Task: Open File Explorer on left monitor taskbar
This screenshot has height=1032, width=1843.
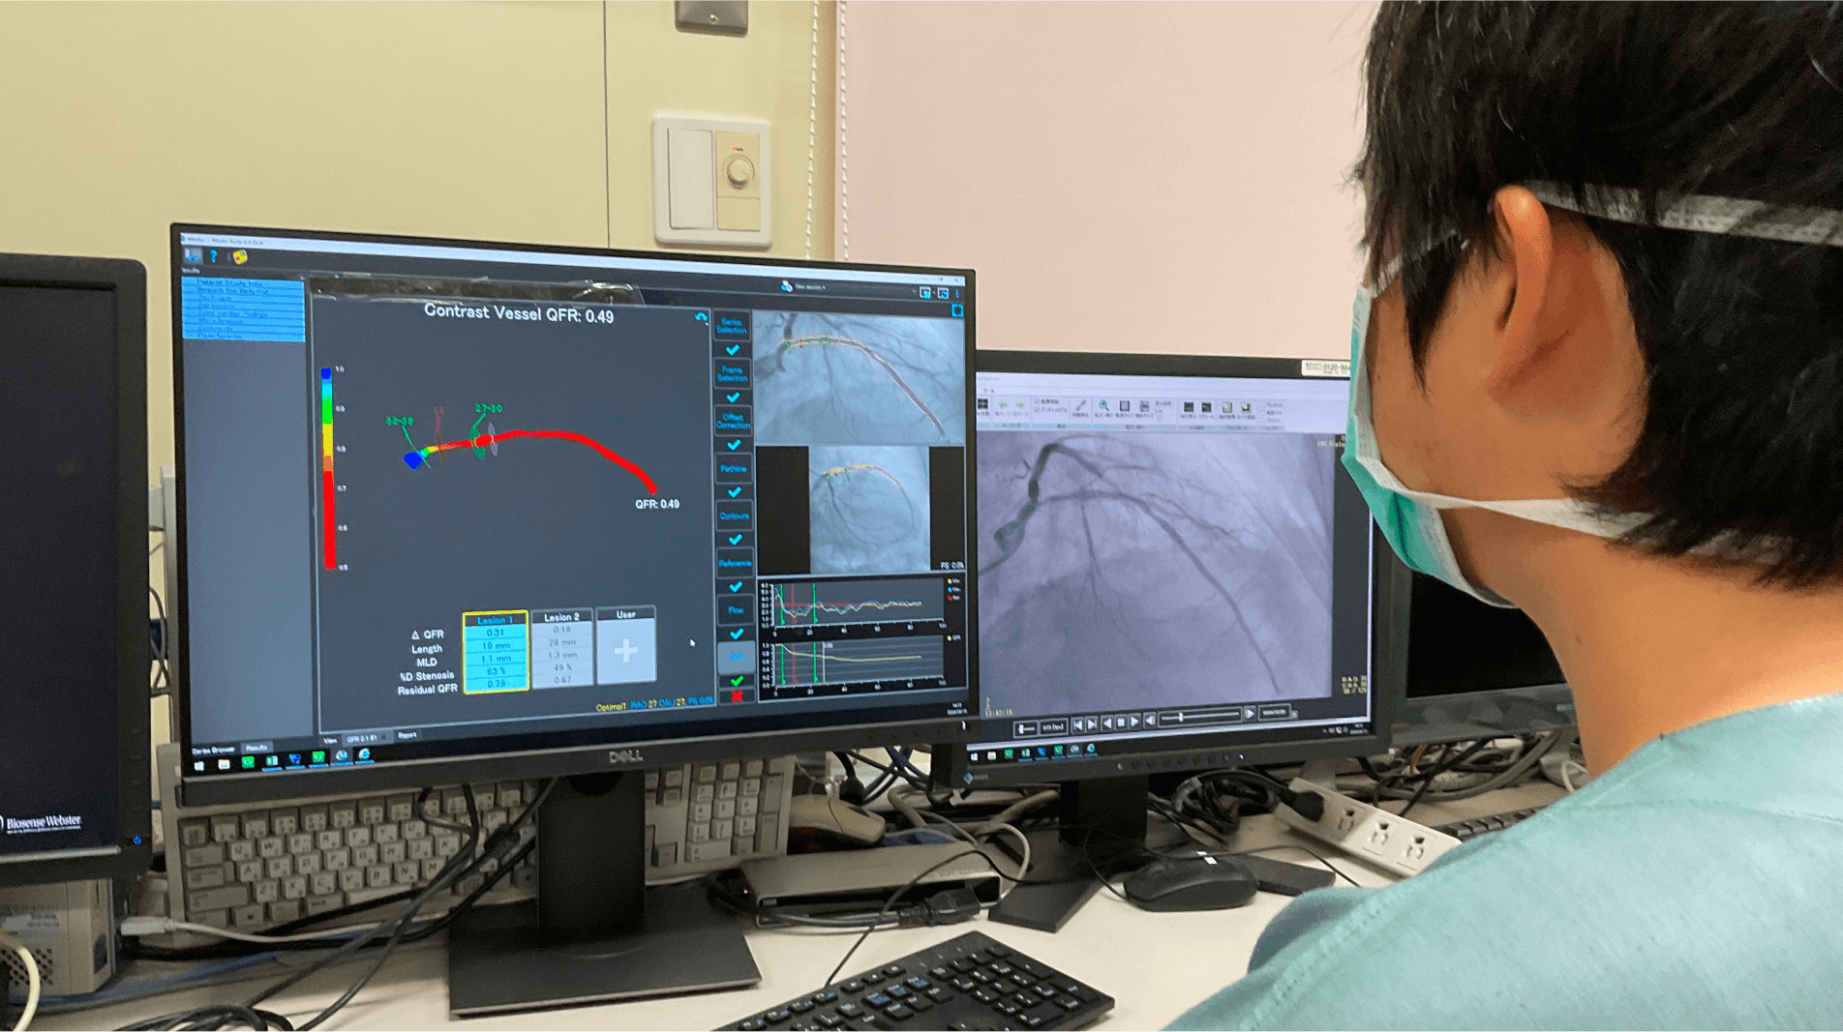Action: tap(224, 764)
